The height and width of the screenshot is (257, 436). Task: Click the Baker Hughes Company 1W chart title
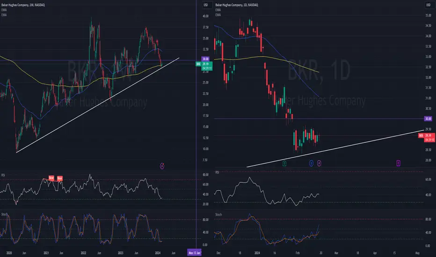(x=23, y=5)
